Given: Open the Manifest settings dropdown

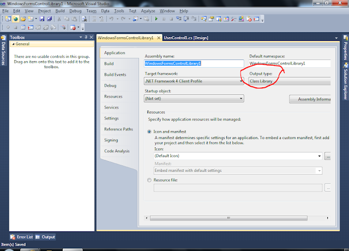Looking at the screenshot, I should coord(238,171).
